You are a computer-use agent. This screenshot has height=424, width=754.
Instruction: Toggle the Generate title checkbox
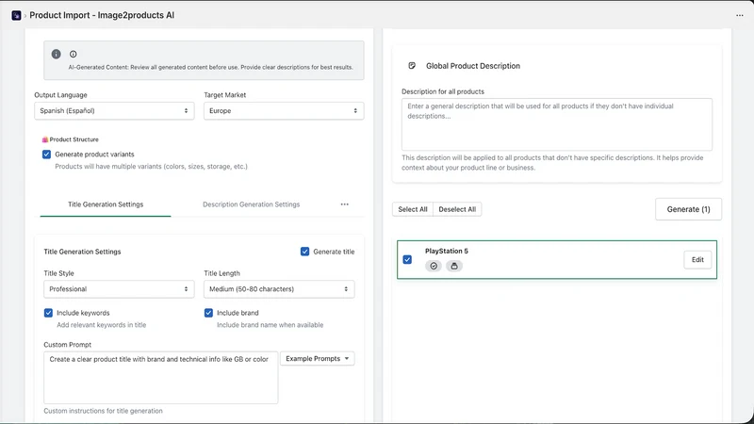pos(304,252)
